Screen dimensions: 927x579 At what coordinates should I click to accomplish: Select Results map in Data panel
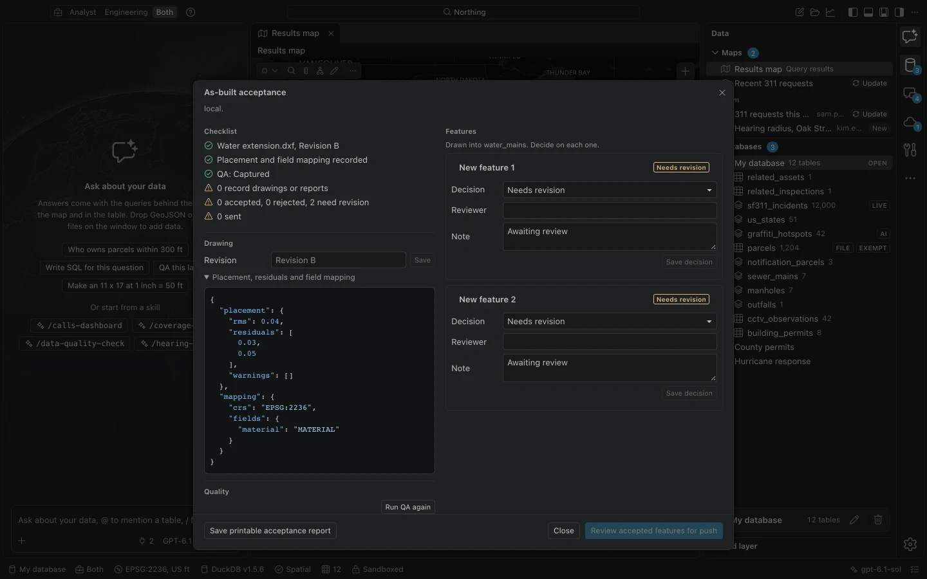[x=799, y=69]
